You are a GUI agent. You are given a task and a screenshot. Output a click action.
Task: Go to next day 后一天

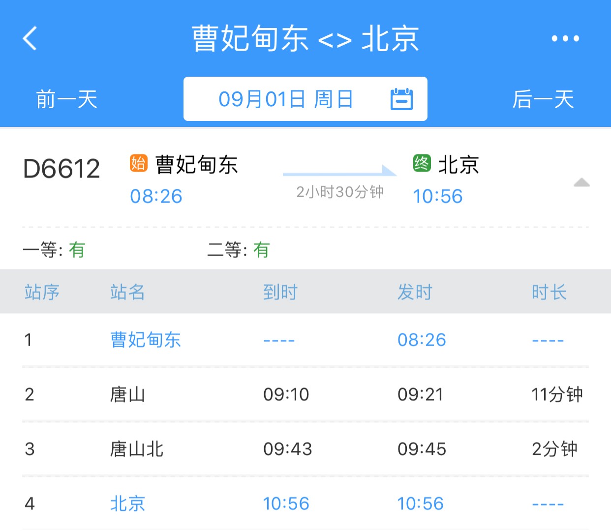tap(543, 99)
